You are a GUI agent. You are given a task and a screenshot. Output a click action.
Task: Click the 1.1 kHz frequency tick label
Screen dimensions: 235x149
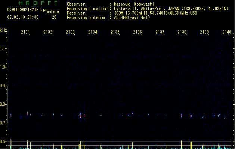pyautogui.click(x=3, y=48)
